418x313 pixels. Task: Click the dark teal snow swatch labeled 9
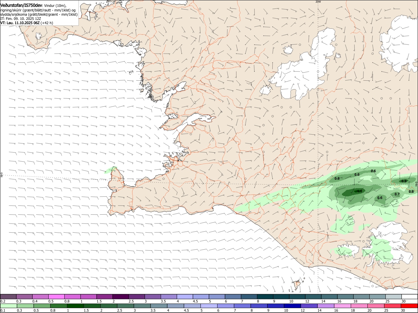(281, 296)
